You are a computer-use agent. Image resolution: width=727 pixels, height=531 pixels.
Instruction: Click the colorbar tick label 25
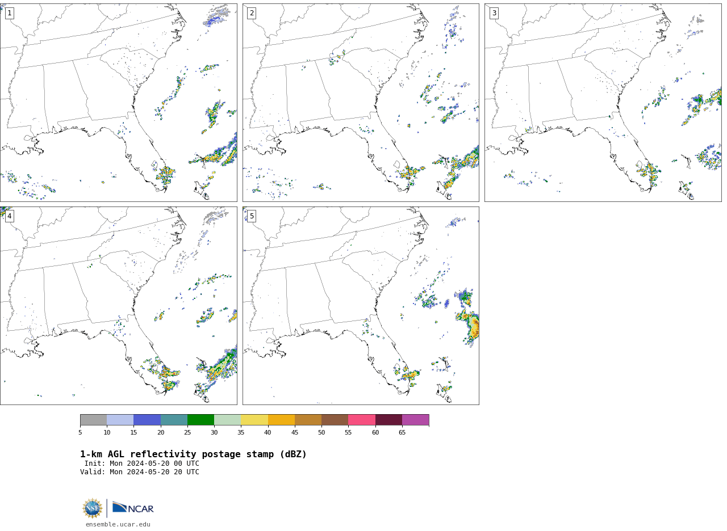187,433
